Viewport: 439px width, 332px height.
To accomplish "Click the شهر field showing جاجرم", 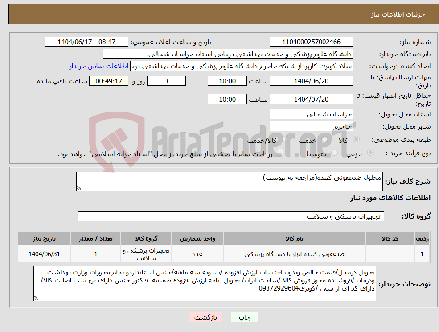I will coord(311,126).
